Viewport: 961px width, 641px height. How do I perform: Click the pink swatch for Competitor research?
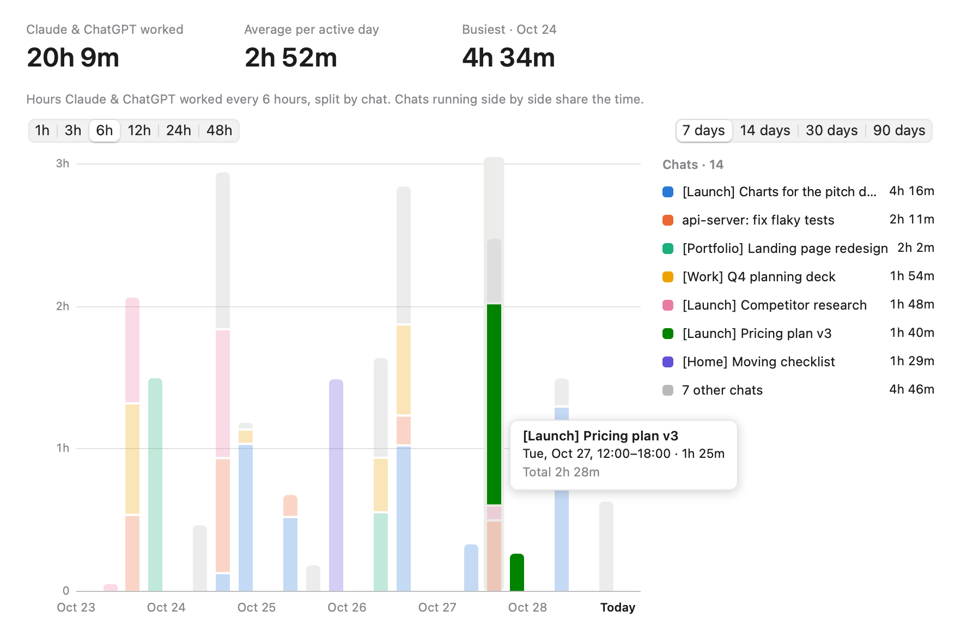(668, 305)
